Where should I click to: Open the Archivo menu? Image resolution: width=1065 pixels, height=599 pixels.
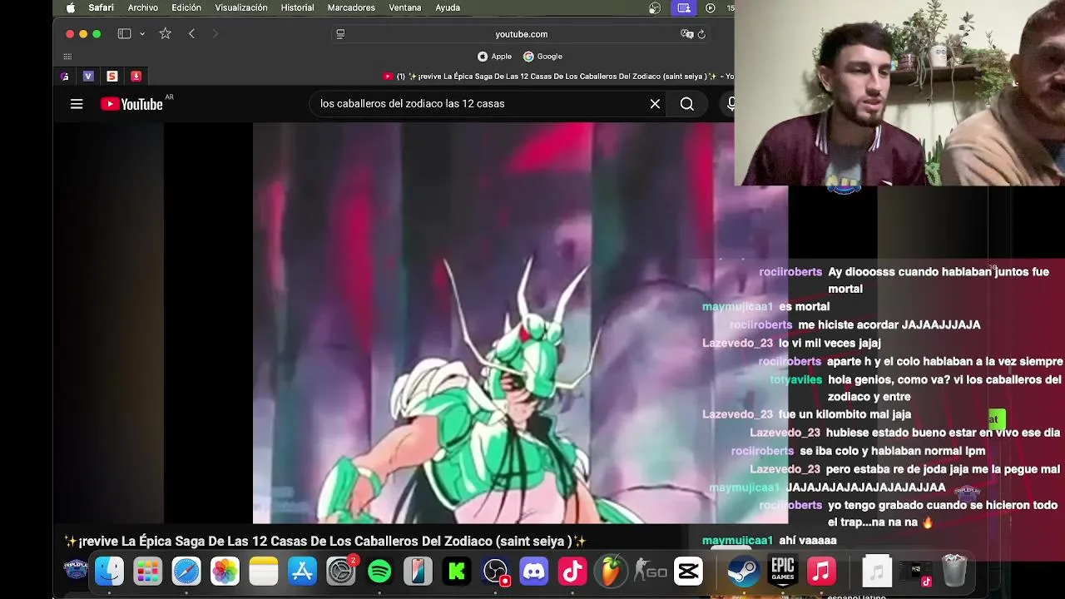[x=143, y=7]
